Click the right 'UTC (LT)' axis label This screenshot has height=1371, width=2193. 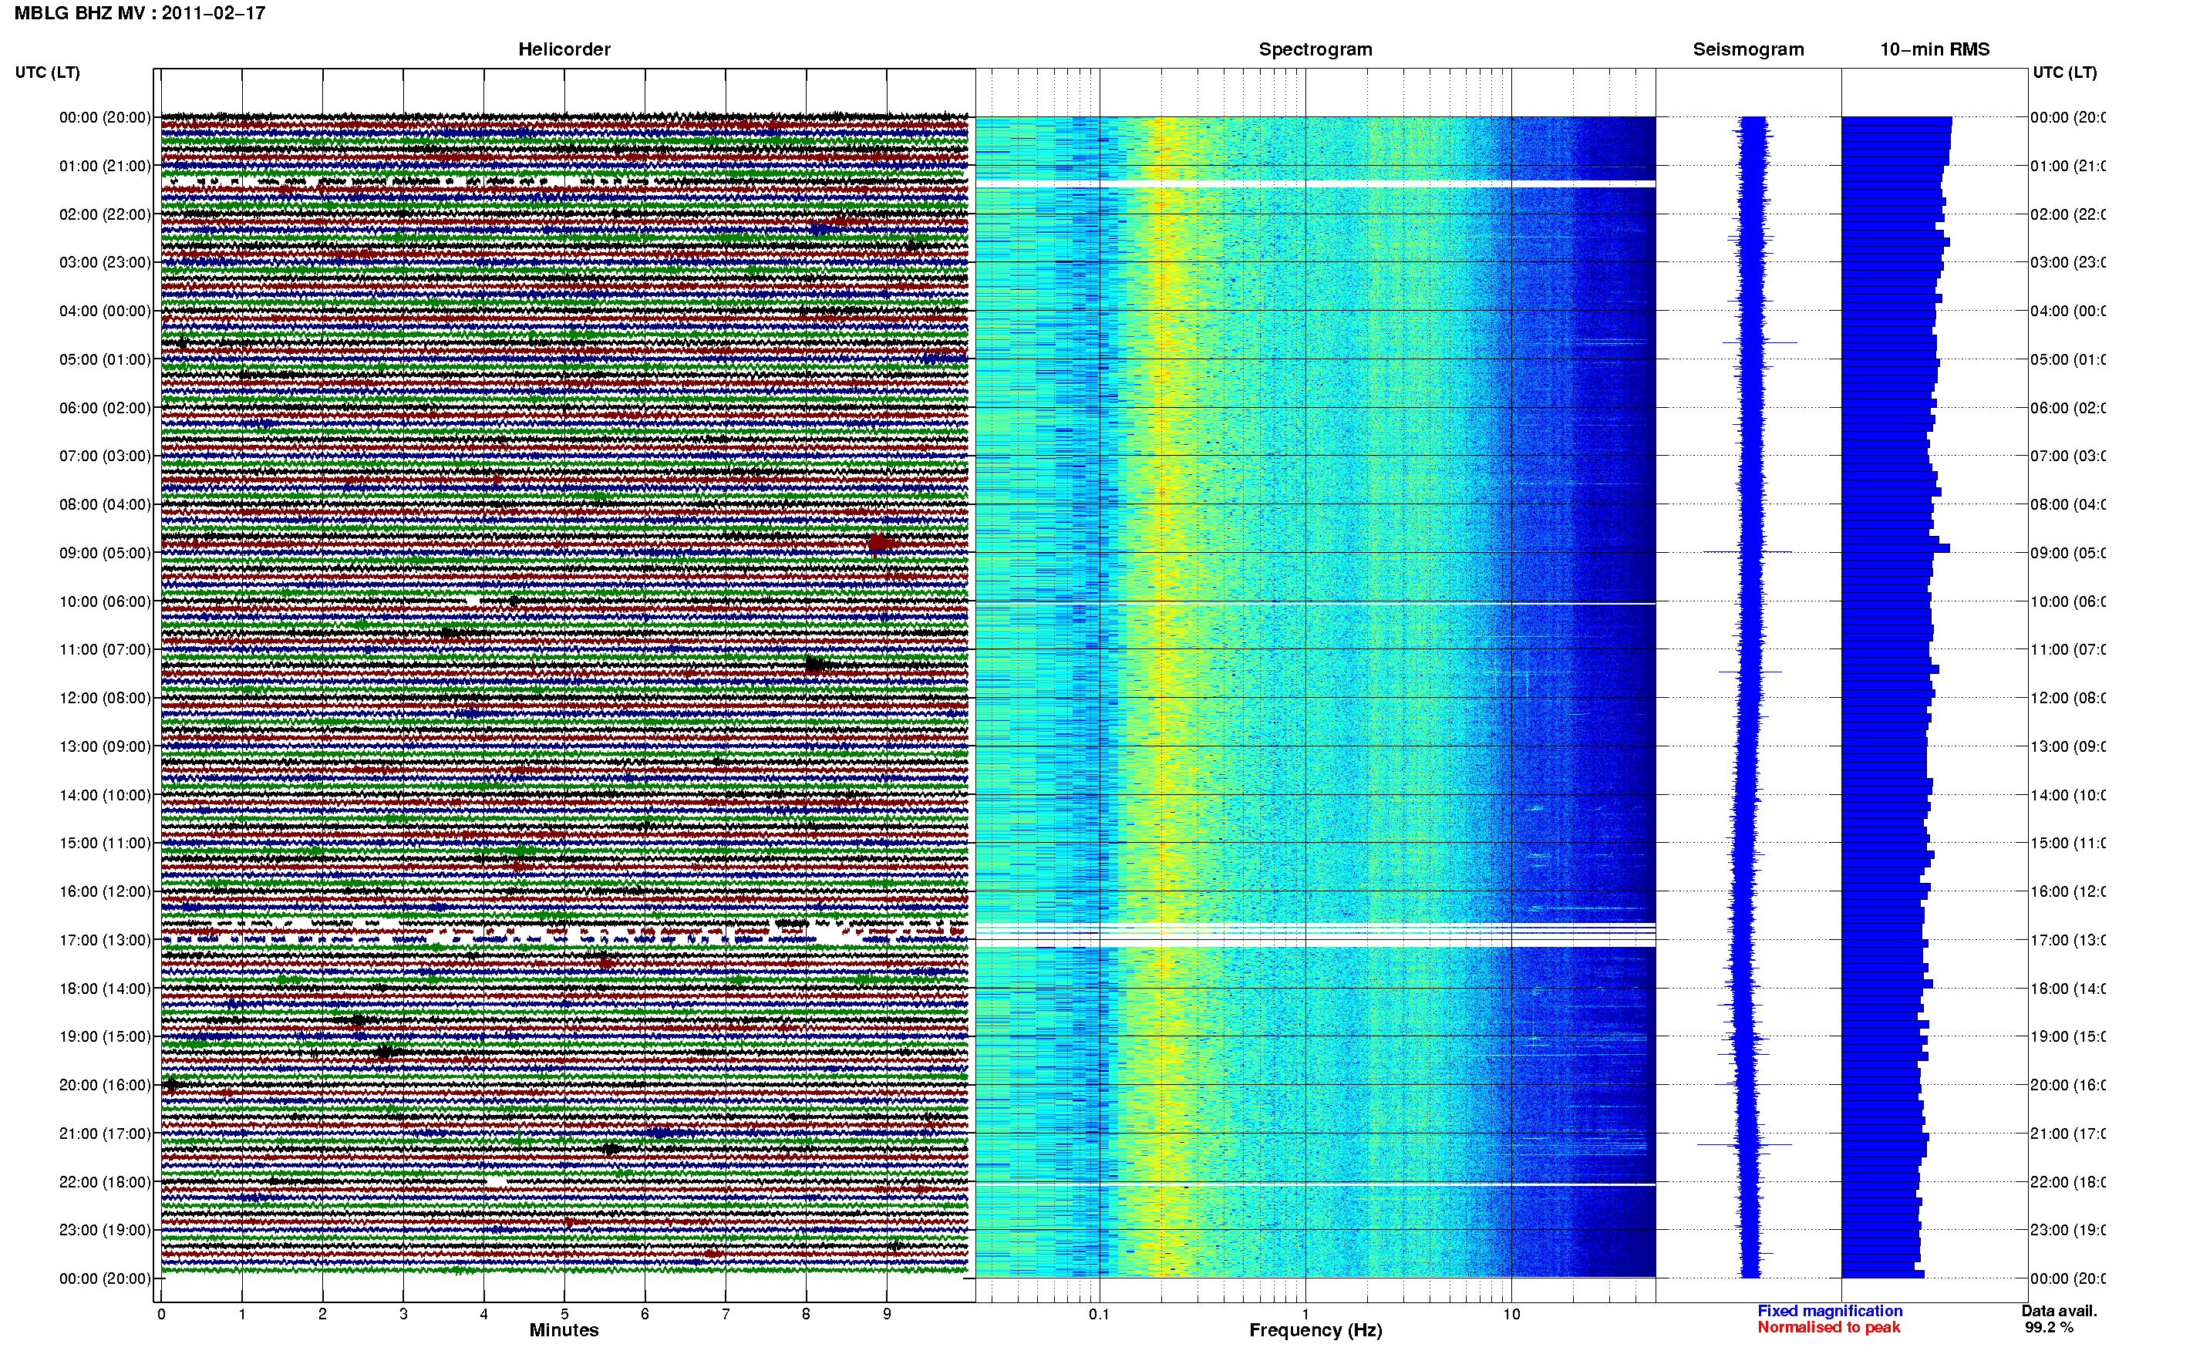point(2064,72)
